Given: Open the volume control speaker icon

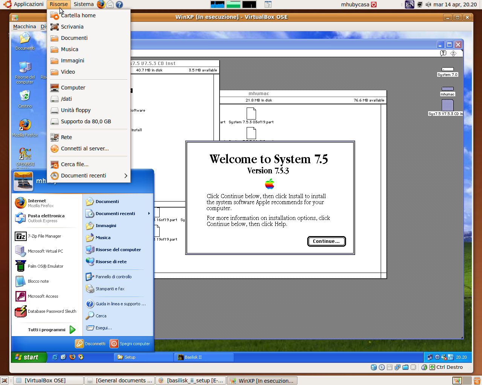Looking at the screenshot, I should (428, 5).
